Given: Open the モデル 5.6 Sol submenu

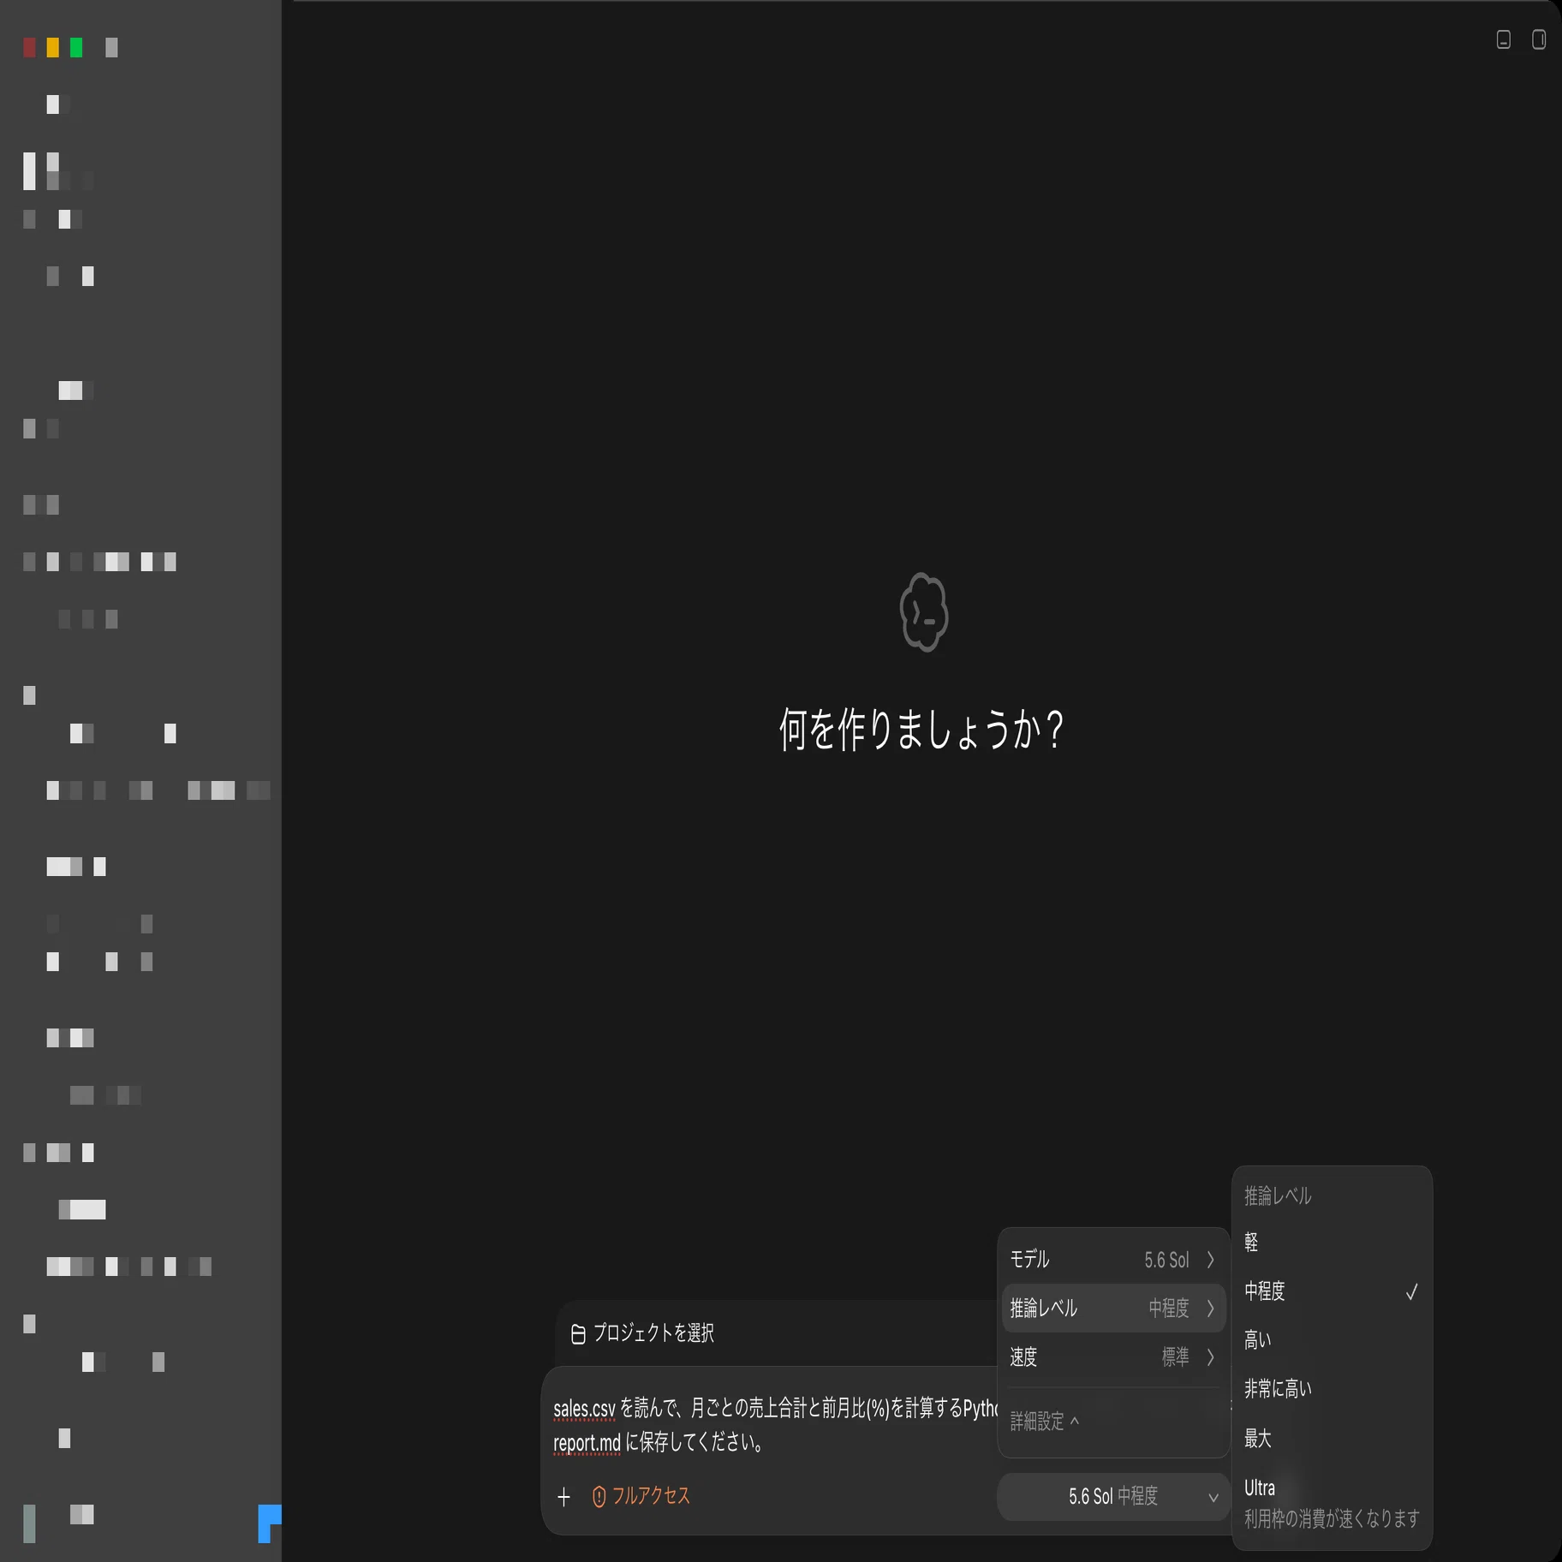Looking at the screenshot, I should (1113, 1260).
